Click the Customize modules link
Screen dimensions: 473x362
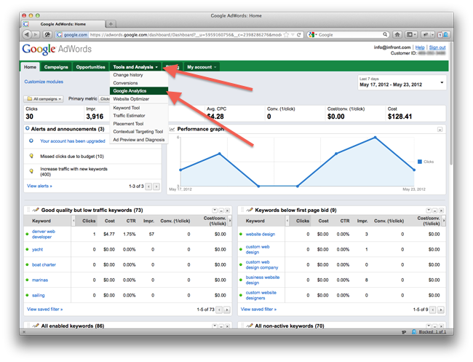[x=44, y=82]
